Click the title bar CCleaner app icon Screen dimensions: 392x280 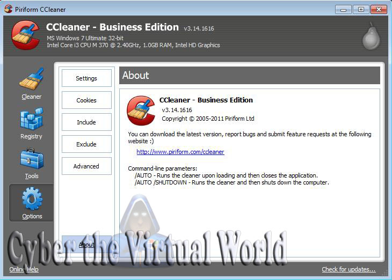(x=8, y=9)
